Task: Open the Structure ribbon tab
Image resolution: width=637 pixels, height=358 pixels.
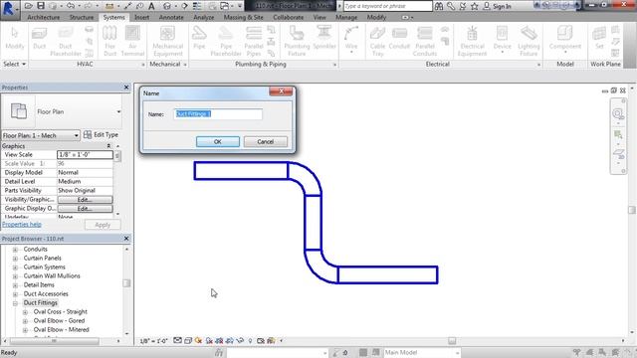Action: point(82,18)
